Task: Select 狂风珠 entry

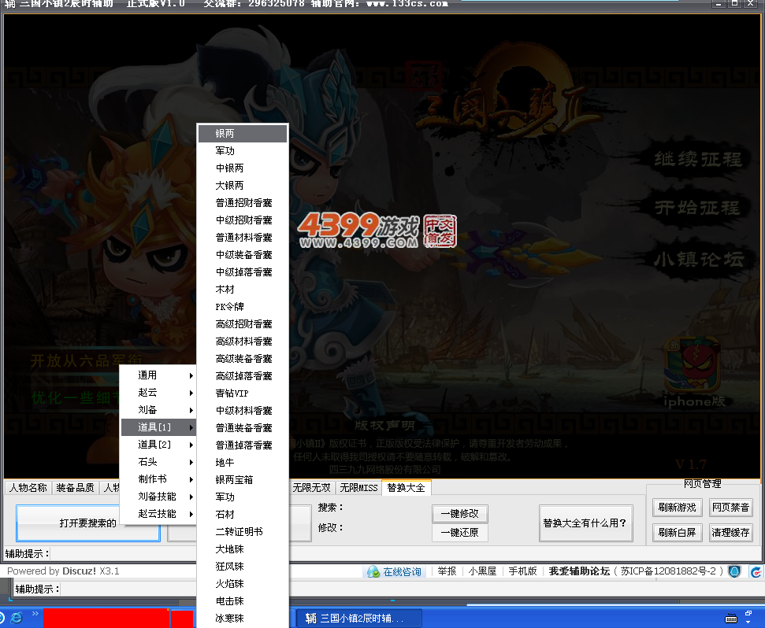Action: tap(243, 566)
